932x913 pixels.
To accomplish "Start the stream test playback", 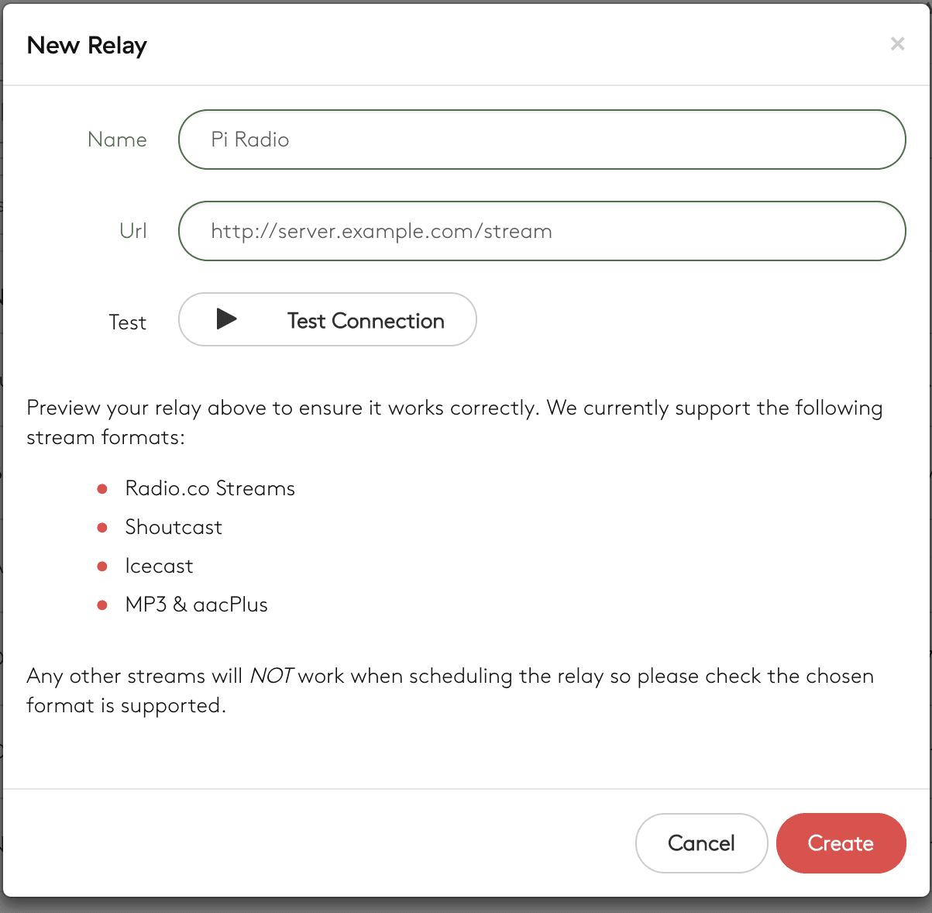I will [x=327, y=319].
